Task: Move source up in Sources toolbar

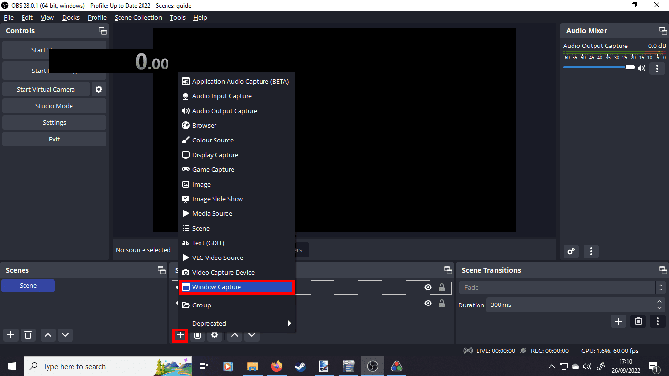Action: pos(235,335)
